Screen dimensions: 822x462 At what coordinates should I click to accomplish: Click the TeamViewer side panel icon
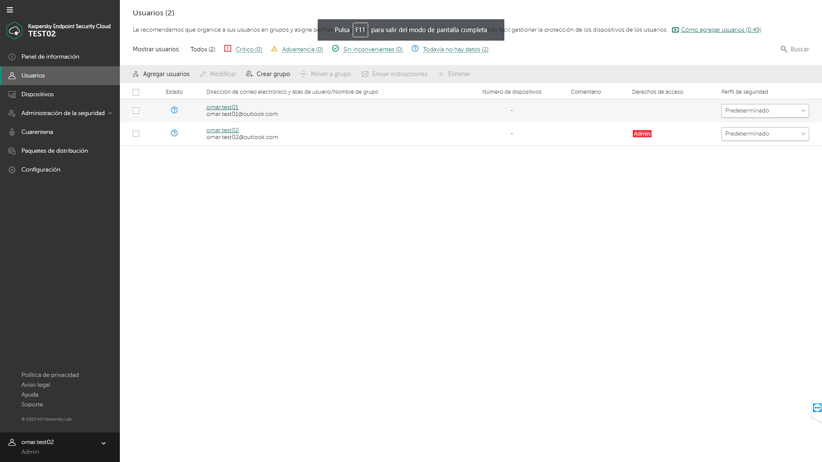[x=817, y=408]
